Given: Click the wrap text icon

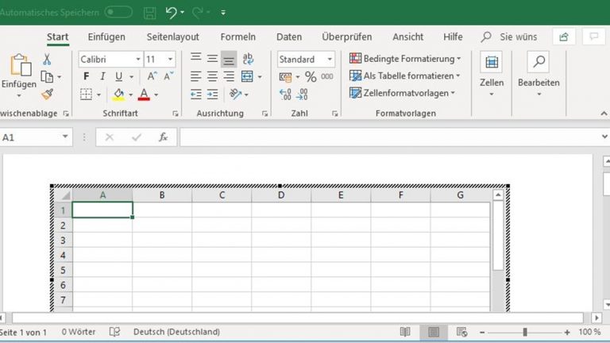Looking at the screenshot, I should pyautogui.click(x=248, y=60).
